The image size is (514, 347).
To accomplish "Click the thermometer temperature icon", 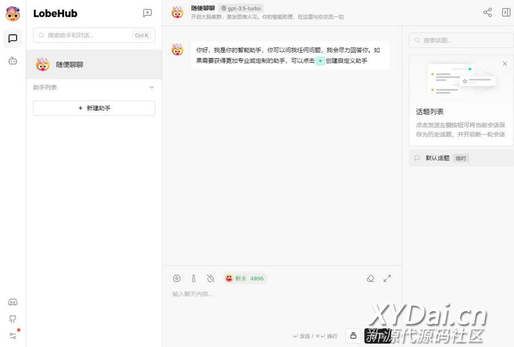I will 194,279.
